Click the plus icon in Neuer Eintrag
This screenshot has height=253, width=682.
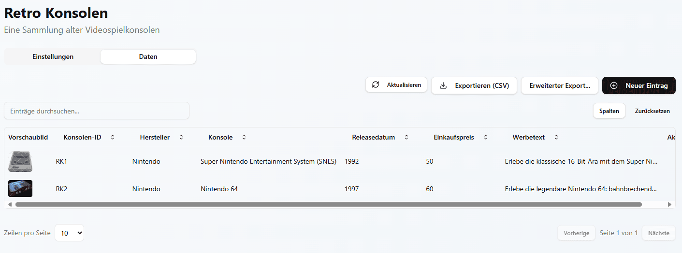(x=614, y=85)
